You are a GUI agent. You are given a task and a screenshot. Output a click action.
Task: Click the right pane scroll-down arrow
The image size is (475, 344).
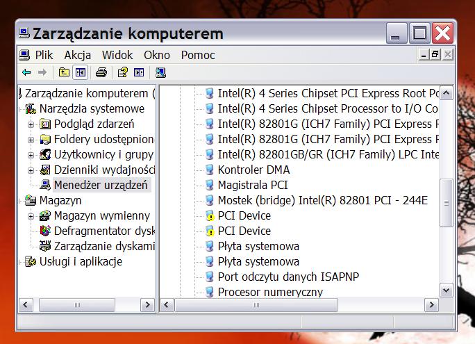(446, 290)
